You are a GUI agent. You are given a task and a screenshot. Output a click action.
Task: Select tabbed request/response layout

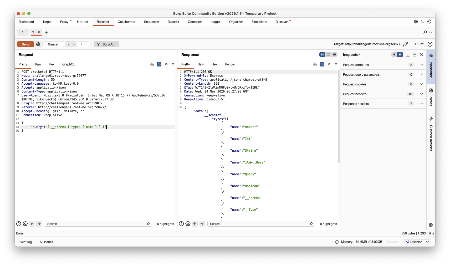tap(334, 54)
